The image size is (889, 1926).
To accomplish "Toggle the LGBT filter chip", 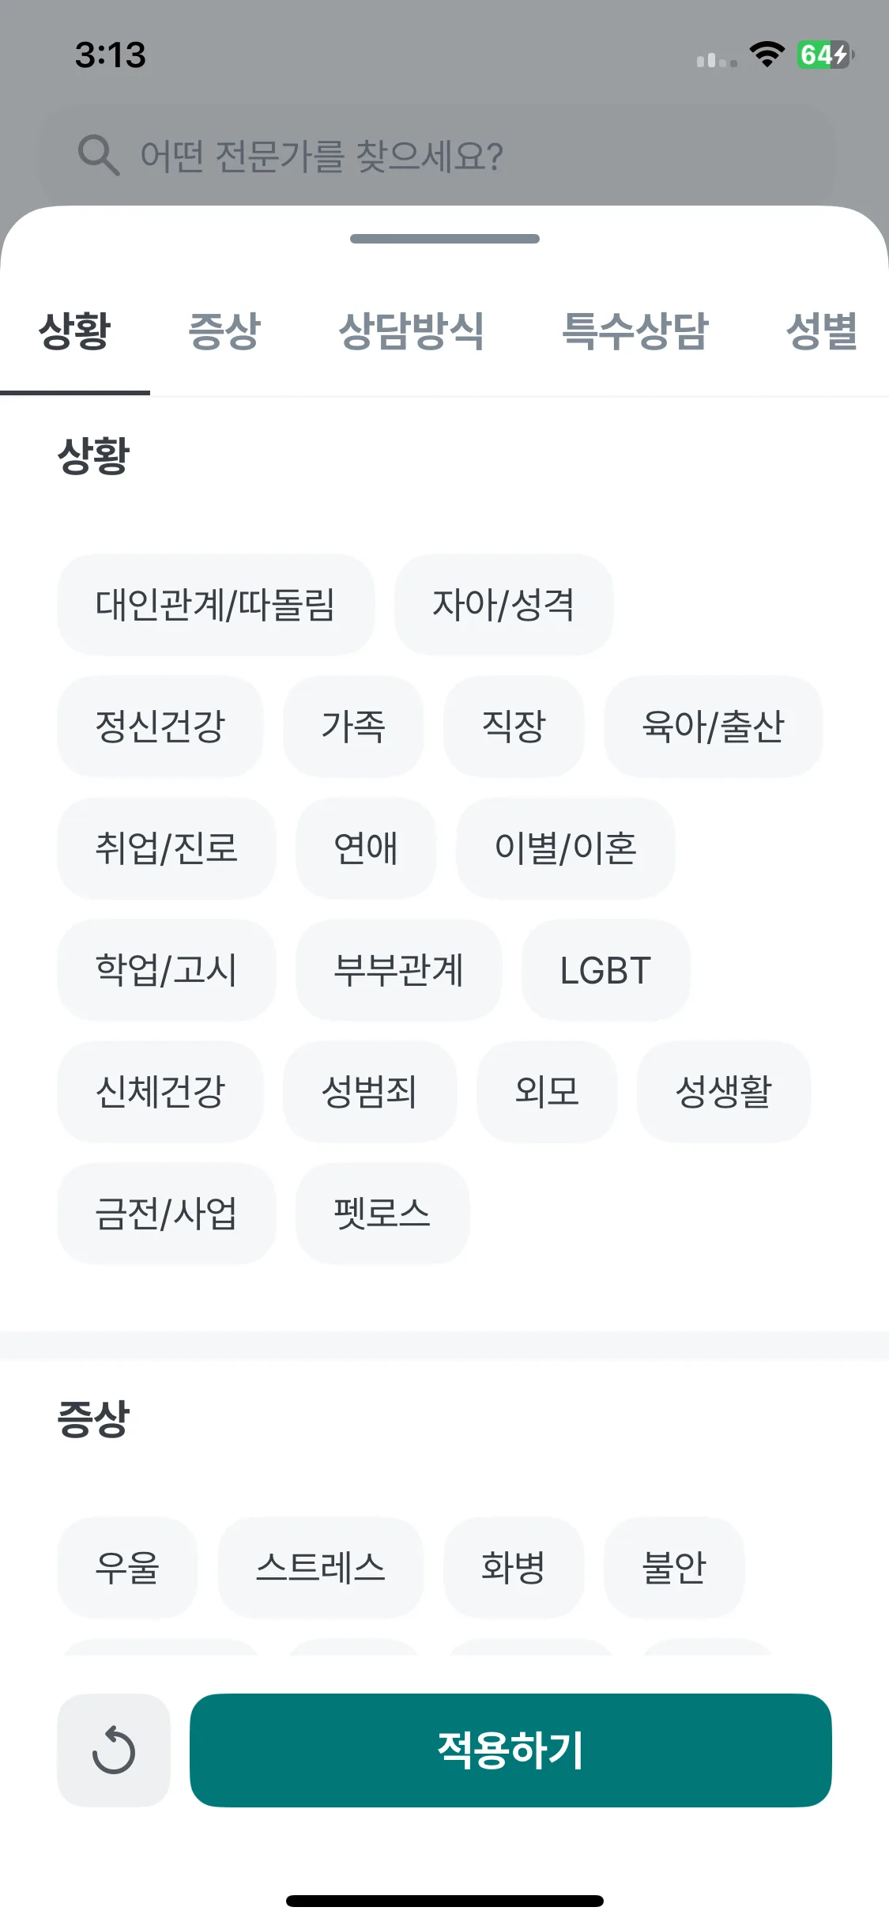I will tap(606, 970).
